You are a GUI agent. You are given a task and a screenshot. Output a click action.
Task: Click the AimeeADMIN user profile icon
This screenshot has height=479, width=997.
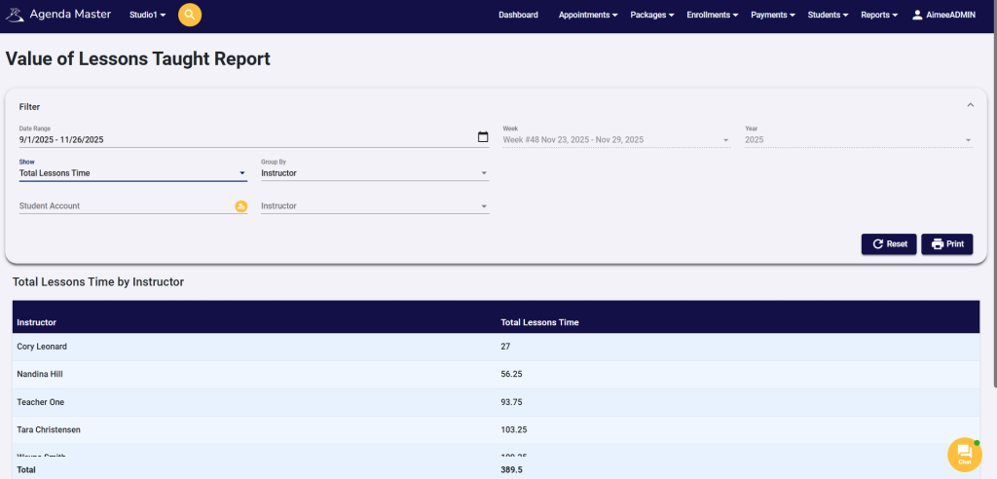[917, 15]
